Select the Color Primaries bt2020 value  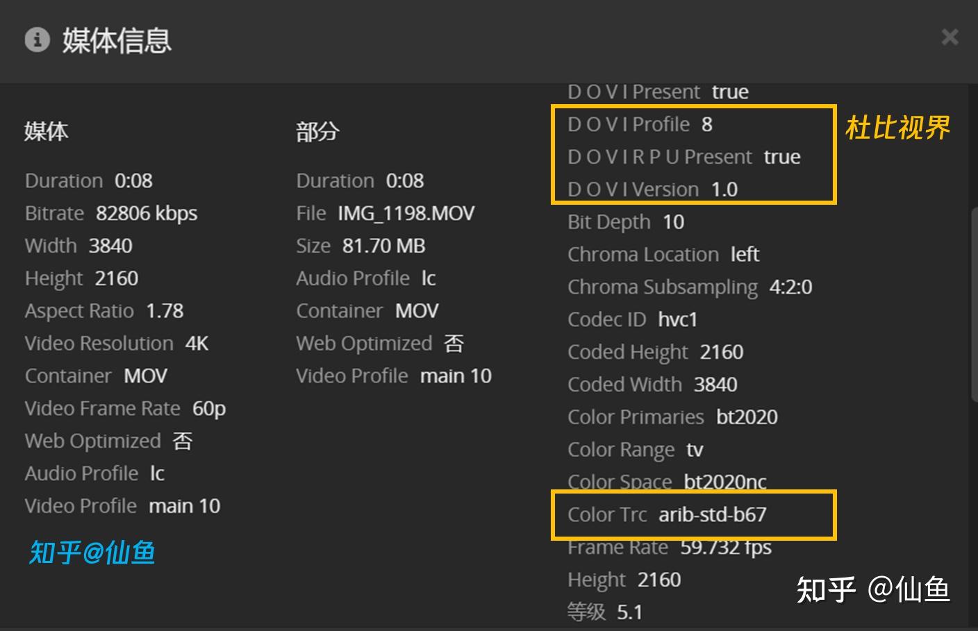point(672,417)
